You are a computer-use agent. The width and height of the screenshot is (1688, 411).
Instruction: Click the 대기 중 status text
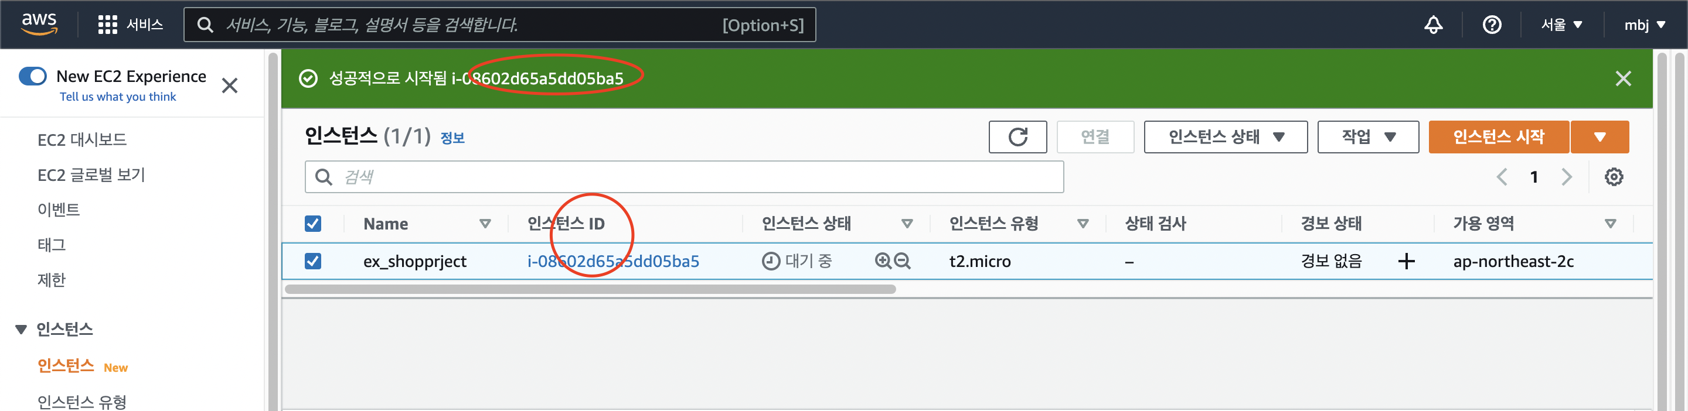pyautogui.click(x=809, y=261)
